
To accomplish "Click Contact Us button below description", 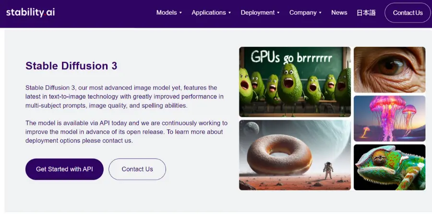I will tap(137, 169).
